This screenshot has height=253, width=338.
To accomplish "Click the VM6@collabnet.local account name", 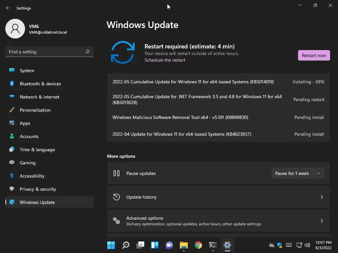I will [48, 32].
